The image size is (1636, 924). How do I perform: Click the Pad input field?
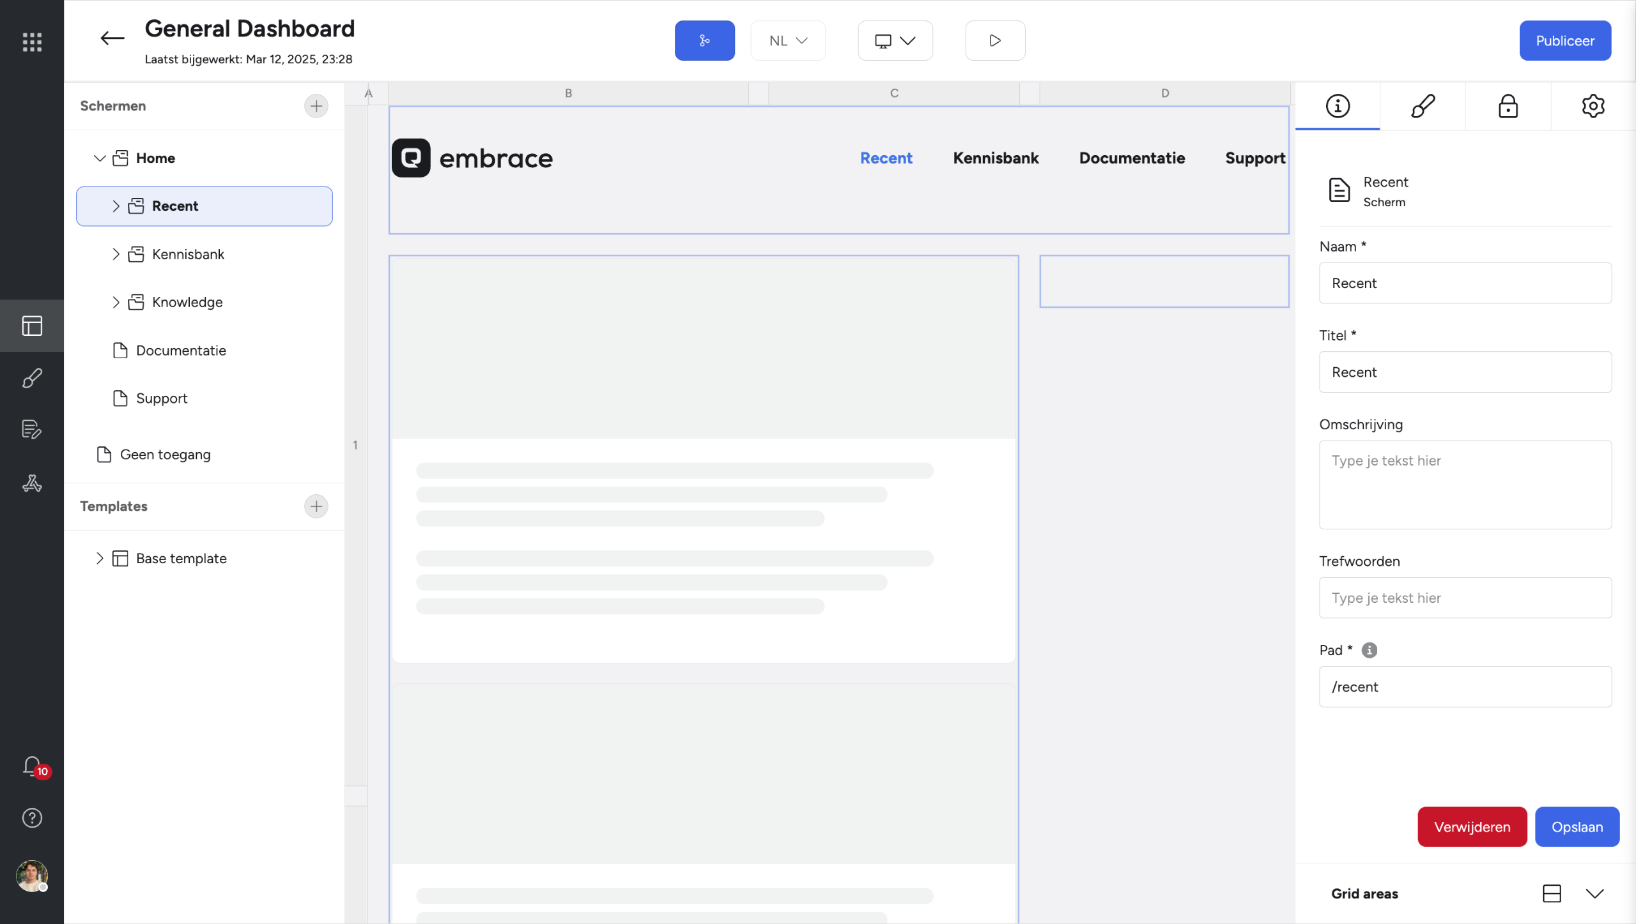1465,687
